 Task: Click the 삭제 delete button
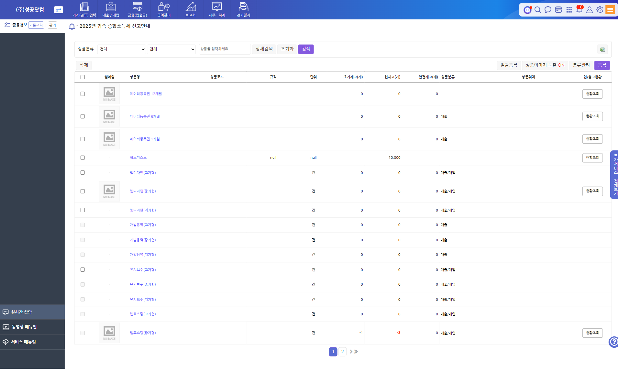click(x=84, y=65)
